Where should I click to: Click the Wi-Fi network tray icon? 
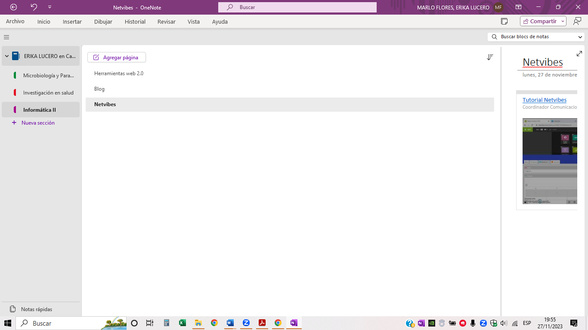515,323
